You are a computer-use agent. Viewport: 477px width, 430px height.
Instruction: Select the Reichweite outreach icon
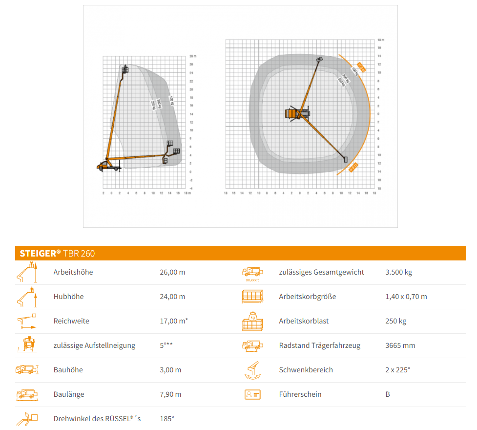(27, 321)
